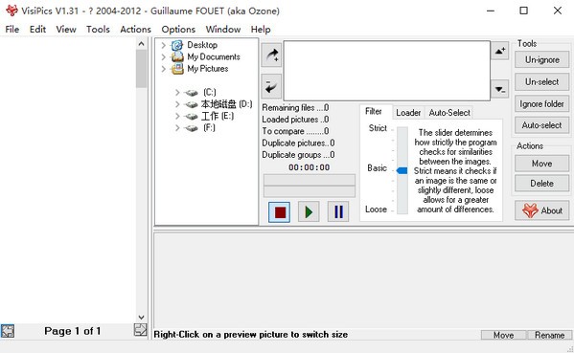Expand the My Pictures tree node

coord(163,69)
